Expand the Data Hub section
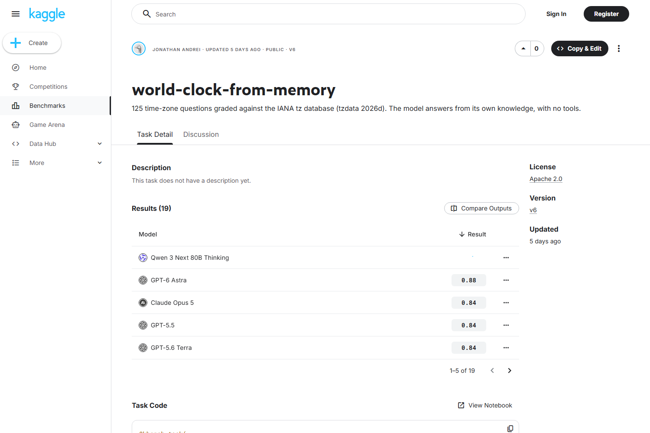The image size is (650, 433). point(100,144)
